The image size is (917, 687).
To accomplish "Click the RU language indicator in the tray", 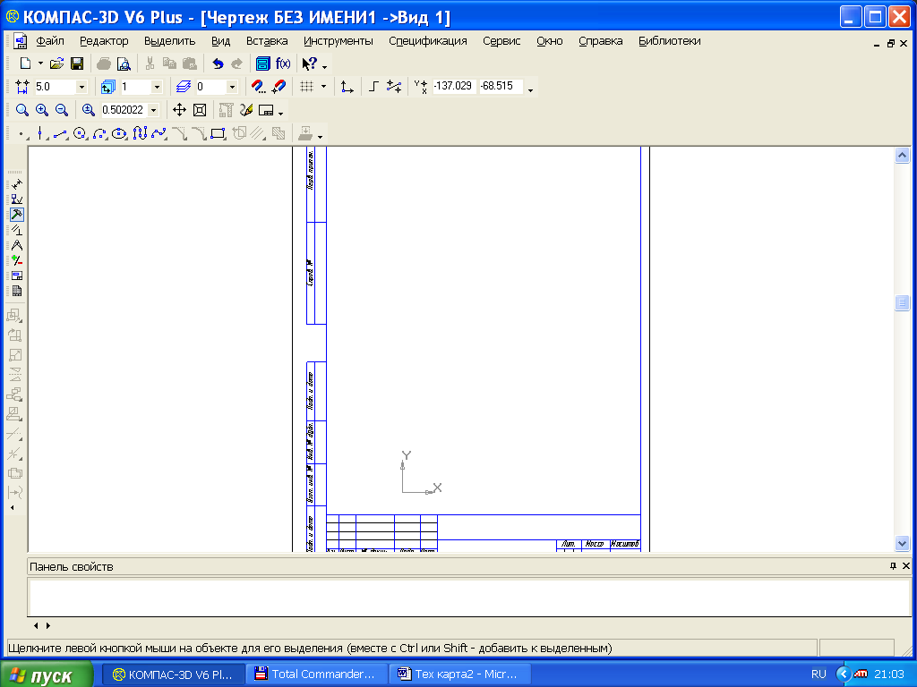I will 818,674.
